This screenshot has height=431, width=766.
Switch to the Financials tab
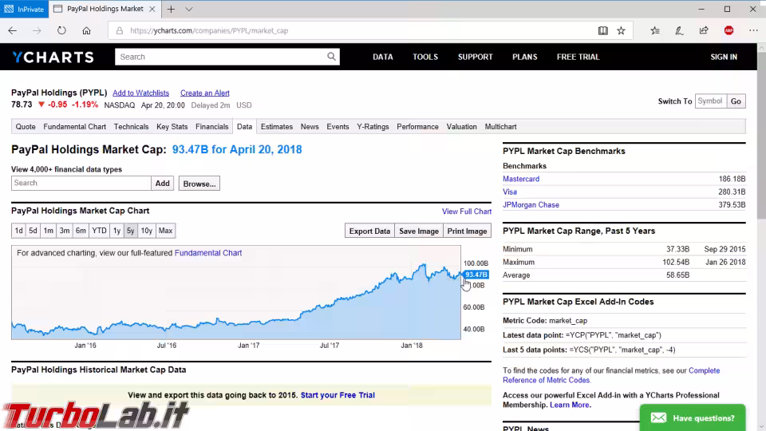[x=212, y=127]
